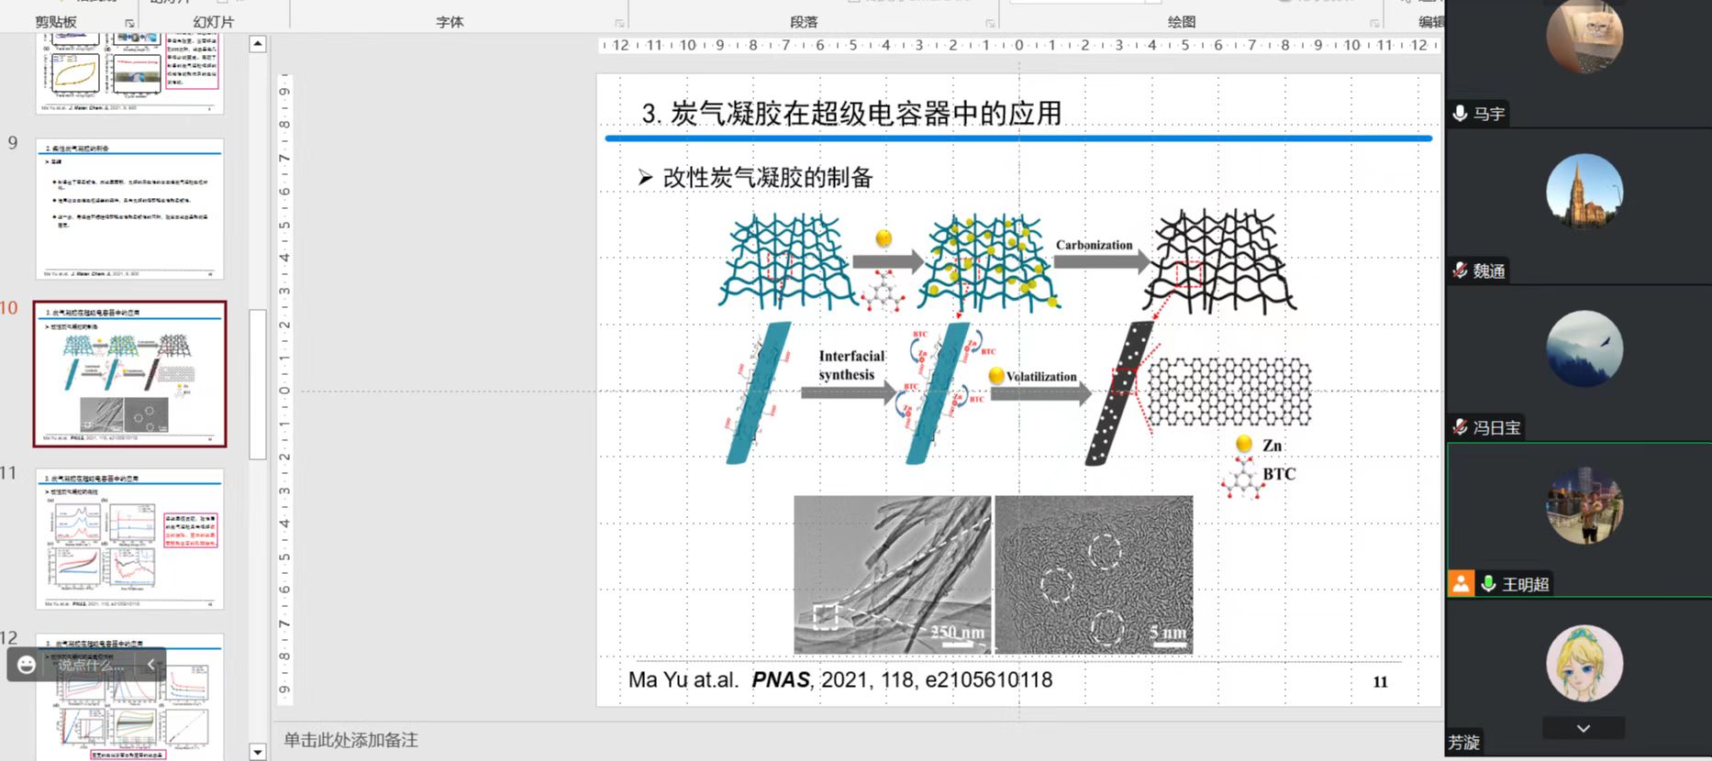Click the PNAS citation text on slide
This screenshot has width=1712, height=761.
839,680
